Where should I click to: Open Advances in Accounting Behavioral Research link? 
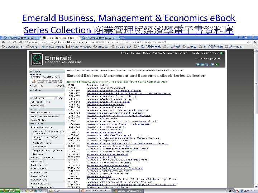114,91
